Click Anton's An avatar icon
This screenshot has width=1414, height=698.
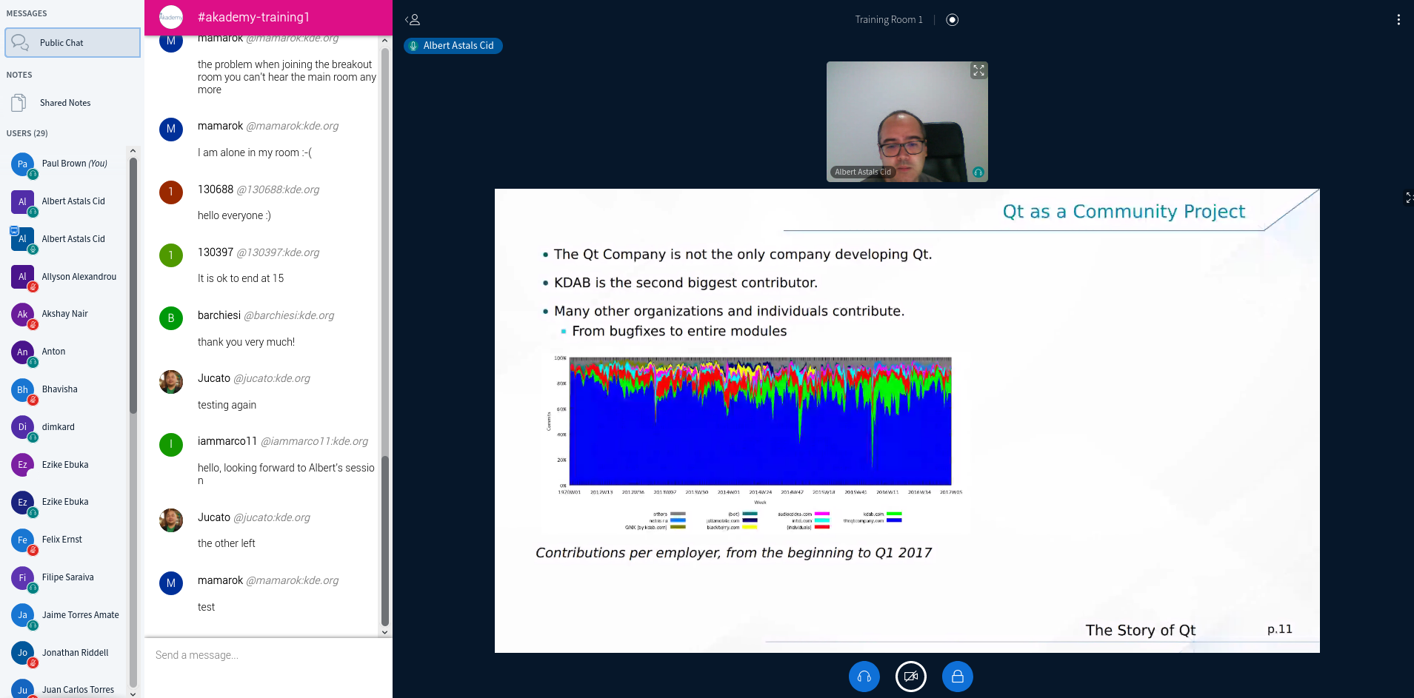click(22, 352)
